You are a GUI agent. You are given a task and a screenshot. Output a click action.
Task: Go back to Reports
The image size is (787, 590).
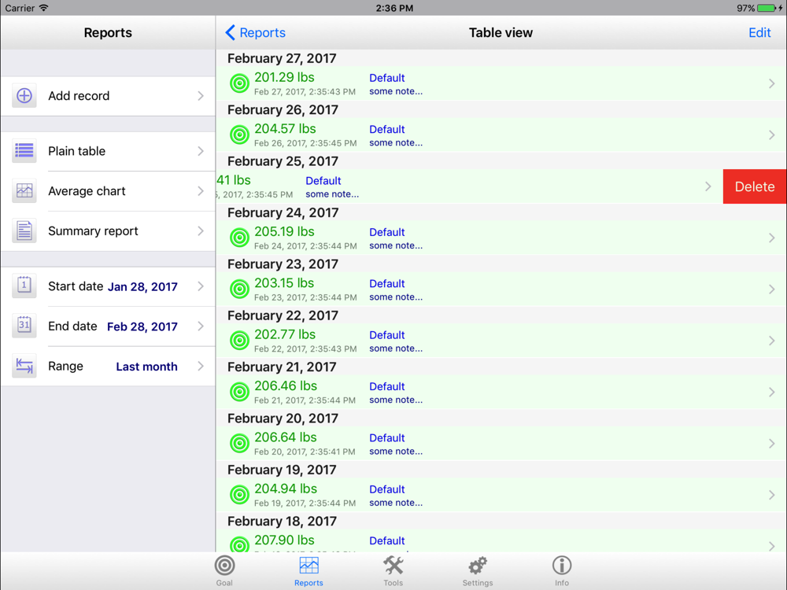click(x=256, y=33)
